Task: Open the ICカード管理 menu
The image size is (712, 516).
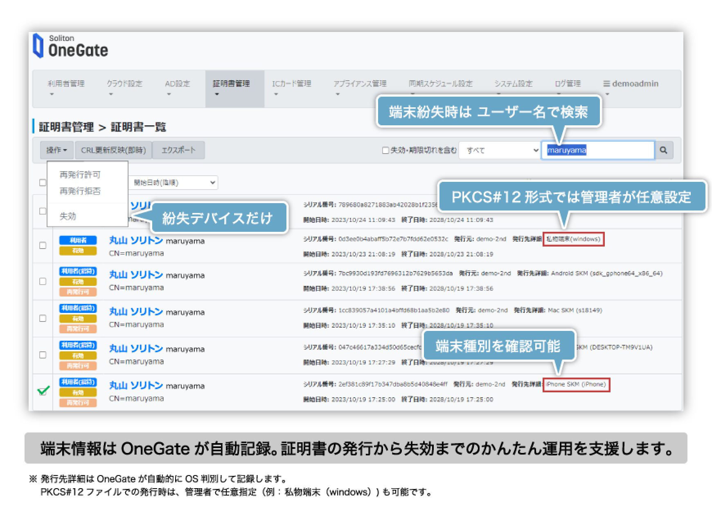Action: (292, 84)
